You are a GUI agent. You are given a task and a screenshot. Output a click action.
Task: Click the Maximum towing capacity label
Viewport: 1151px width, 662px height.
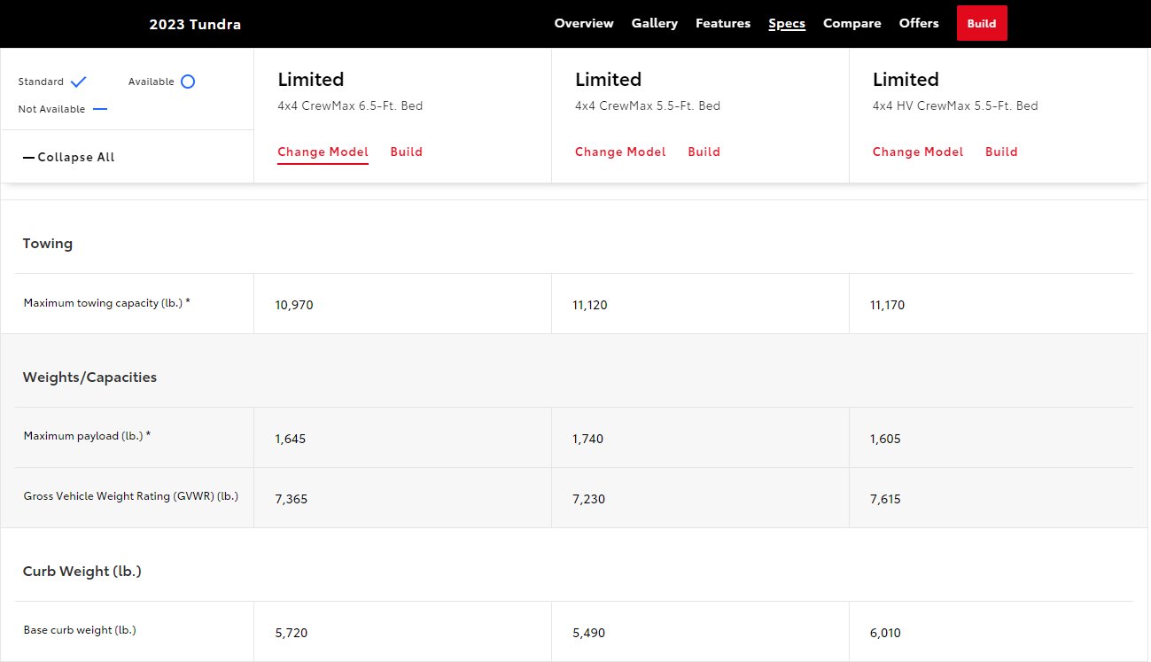107,303
